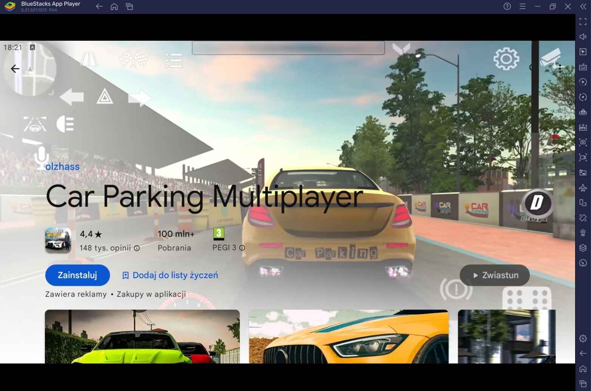Open the three-dot overflow menu in Play Store
This screenshot has height=391, width=591.
click(560, 69)
